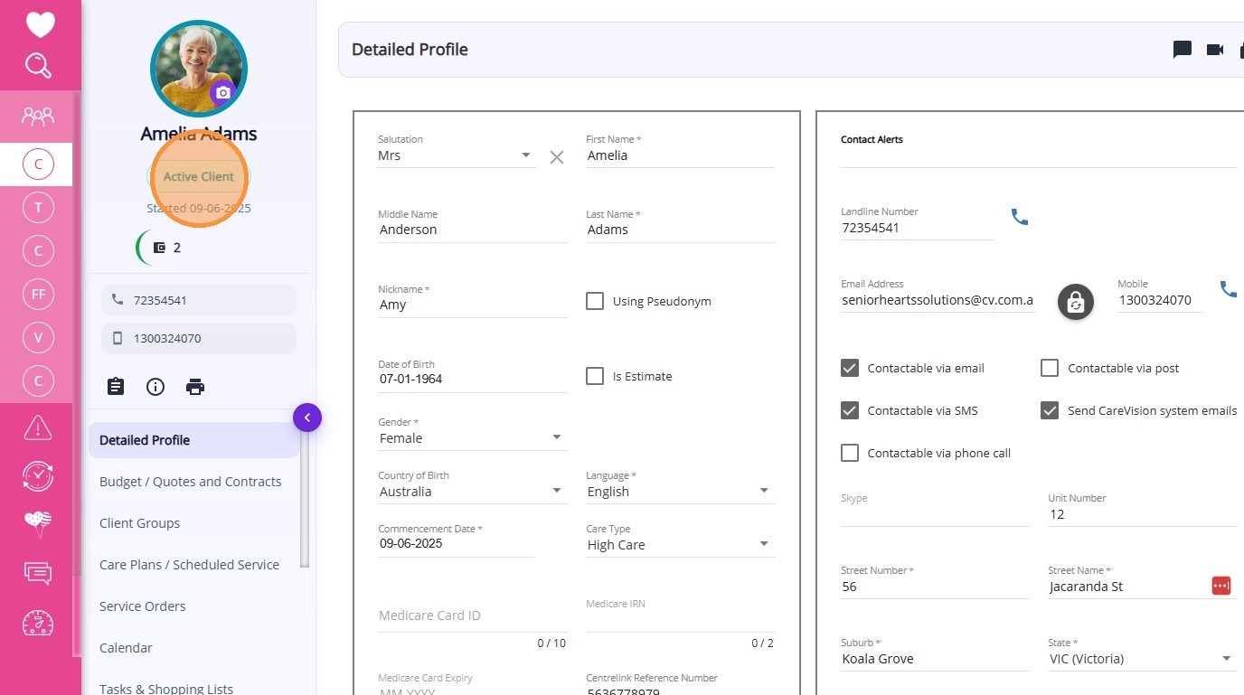
Task: Click the email sync lock icon
Action: (1075, 302)
